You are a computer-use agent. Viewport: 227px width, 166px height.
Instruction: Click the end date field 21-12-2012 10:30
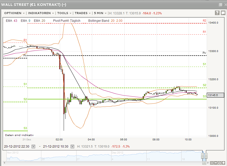pyautogui.click(x=55, y=147)
